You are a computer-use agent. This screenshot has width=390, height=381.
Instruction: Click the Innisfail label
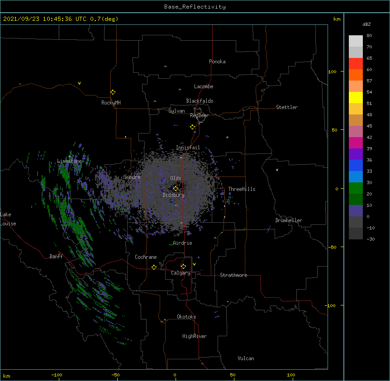coord(188,148)
